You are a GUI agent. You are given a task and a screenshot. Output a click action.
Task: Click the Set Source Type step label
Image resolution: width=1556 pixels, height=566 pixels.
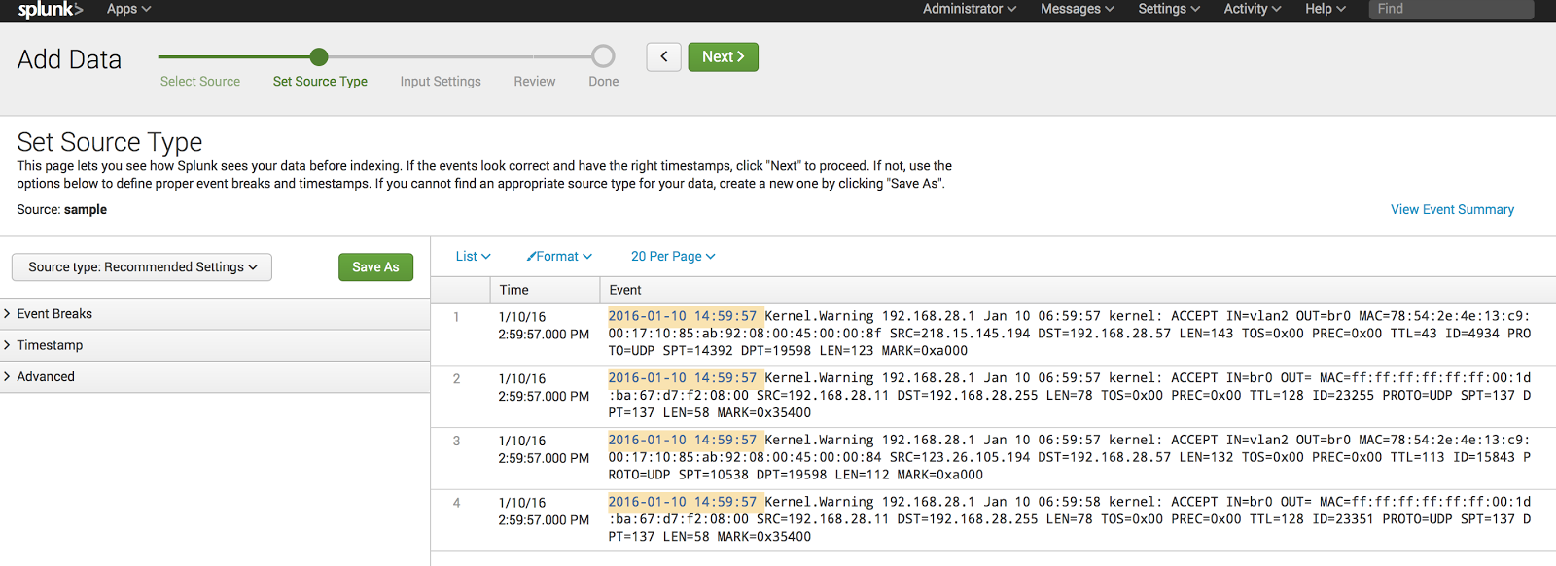pyautogui.click(x=320, y=81)
